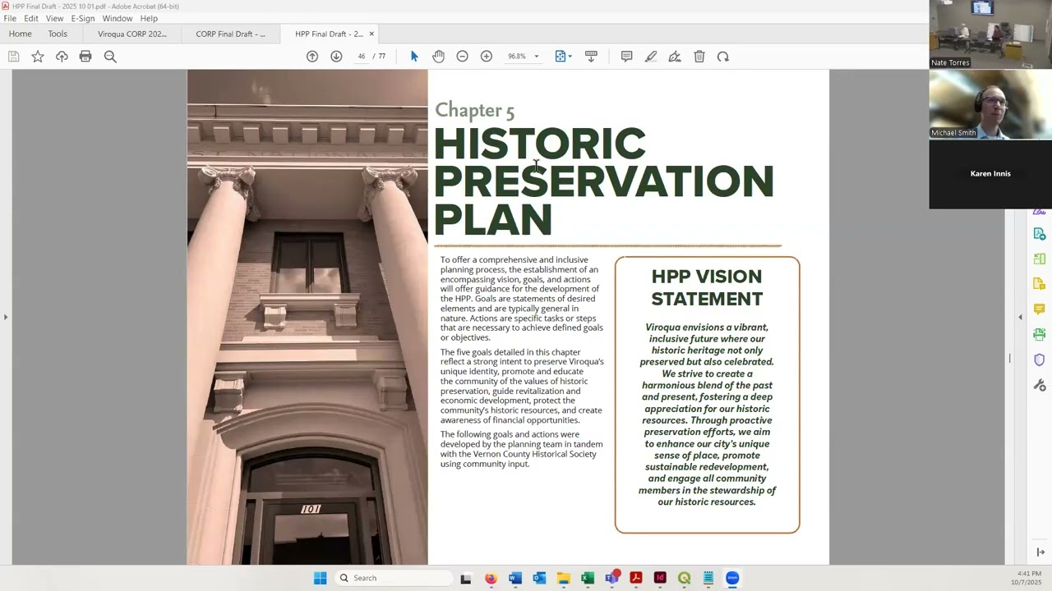This screenshot has height=591, width=1052.
Task: Click the scrolling mode icon
Action: (591, 57)
